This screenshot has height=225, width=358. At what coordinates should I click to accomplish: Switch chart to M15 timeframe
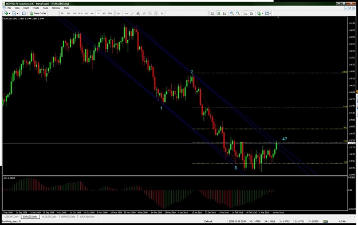point(74,14)
